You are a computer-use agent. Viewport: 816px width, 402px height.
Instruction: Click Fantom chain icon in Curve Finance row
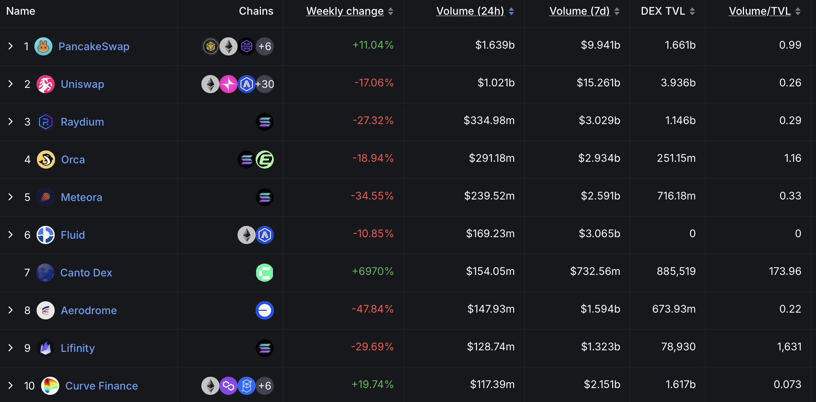coord(247,386)
